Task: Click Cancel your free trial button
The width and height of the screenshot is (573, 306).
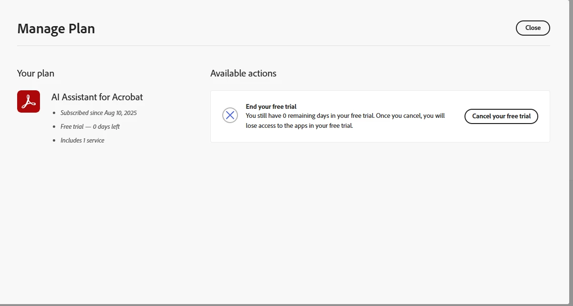Action: 501,116
